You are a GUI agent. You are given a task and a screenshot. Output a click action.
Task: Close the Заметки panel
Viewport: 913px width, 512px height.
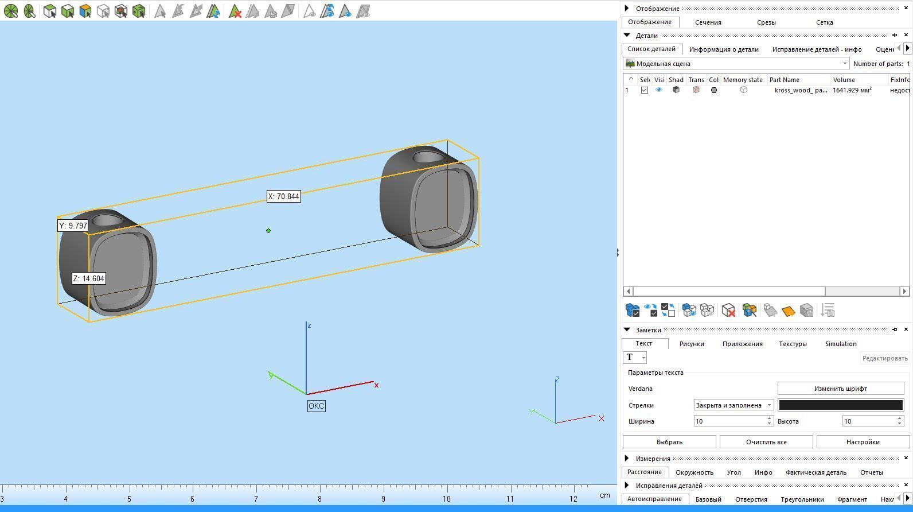pos(906,329)
